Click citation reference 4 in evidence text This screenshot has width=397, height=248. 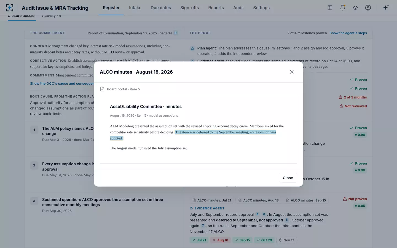tap(257, 214)
